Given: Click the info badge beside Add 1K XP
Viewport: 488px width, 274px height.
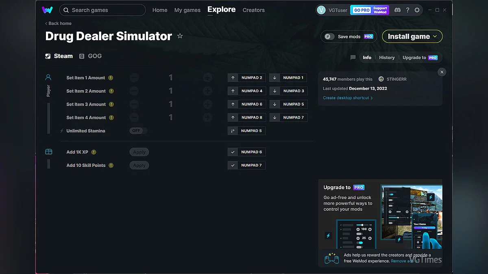Looking at the screenshot, I should click(x=94, y=152).
